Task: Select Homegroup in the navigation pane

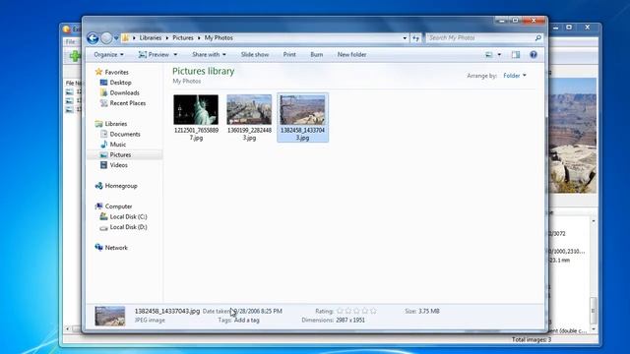Action: click(121, 186)
